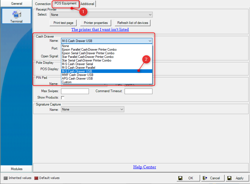Choose MMF Cash Drawer USB option
The image size is (250, 184).
(x=107, y=75)
